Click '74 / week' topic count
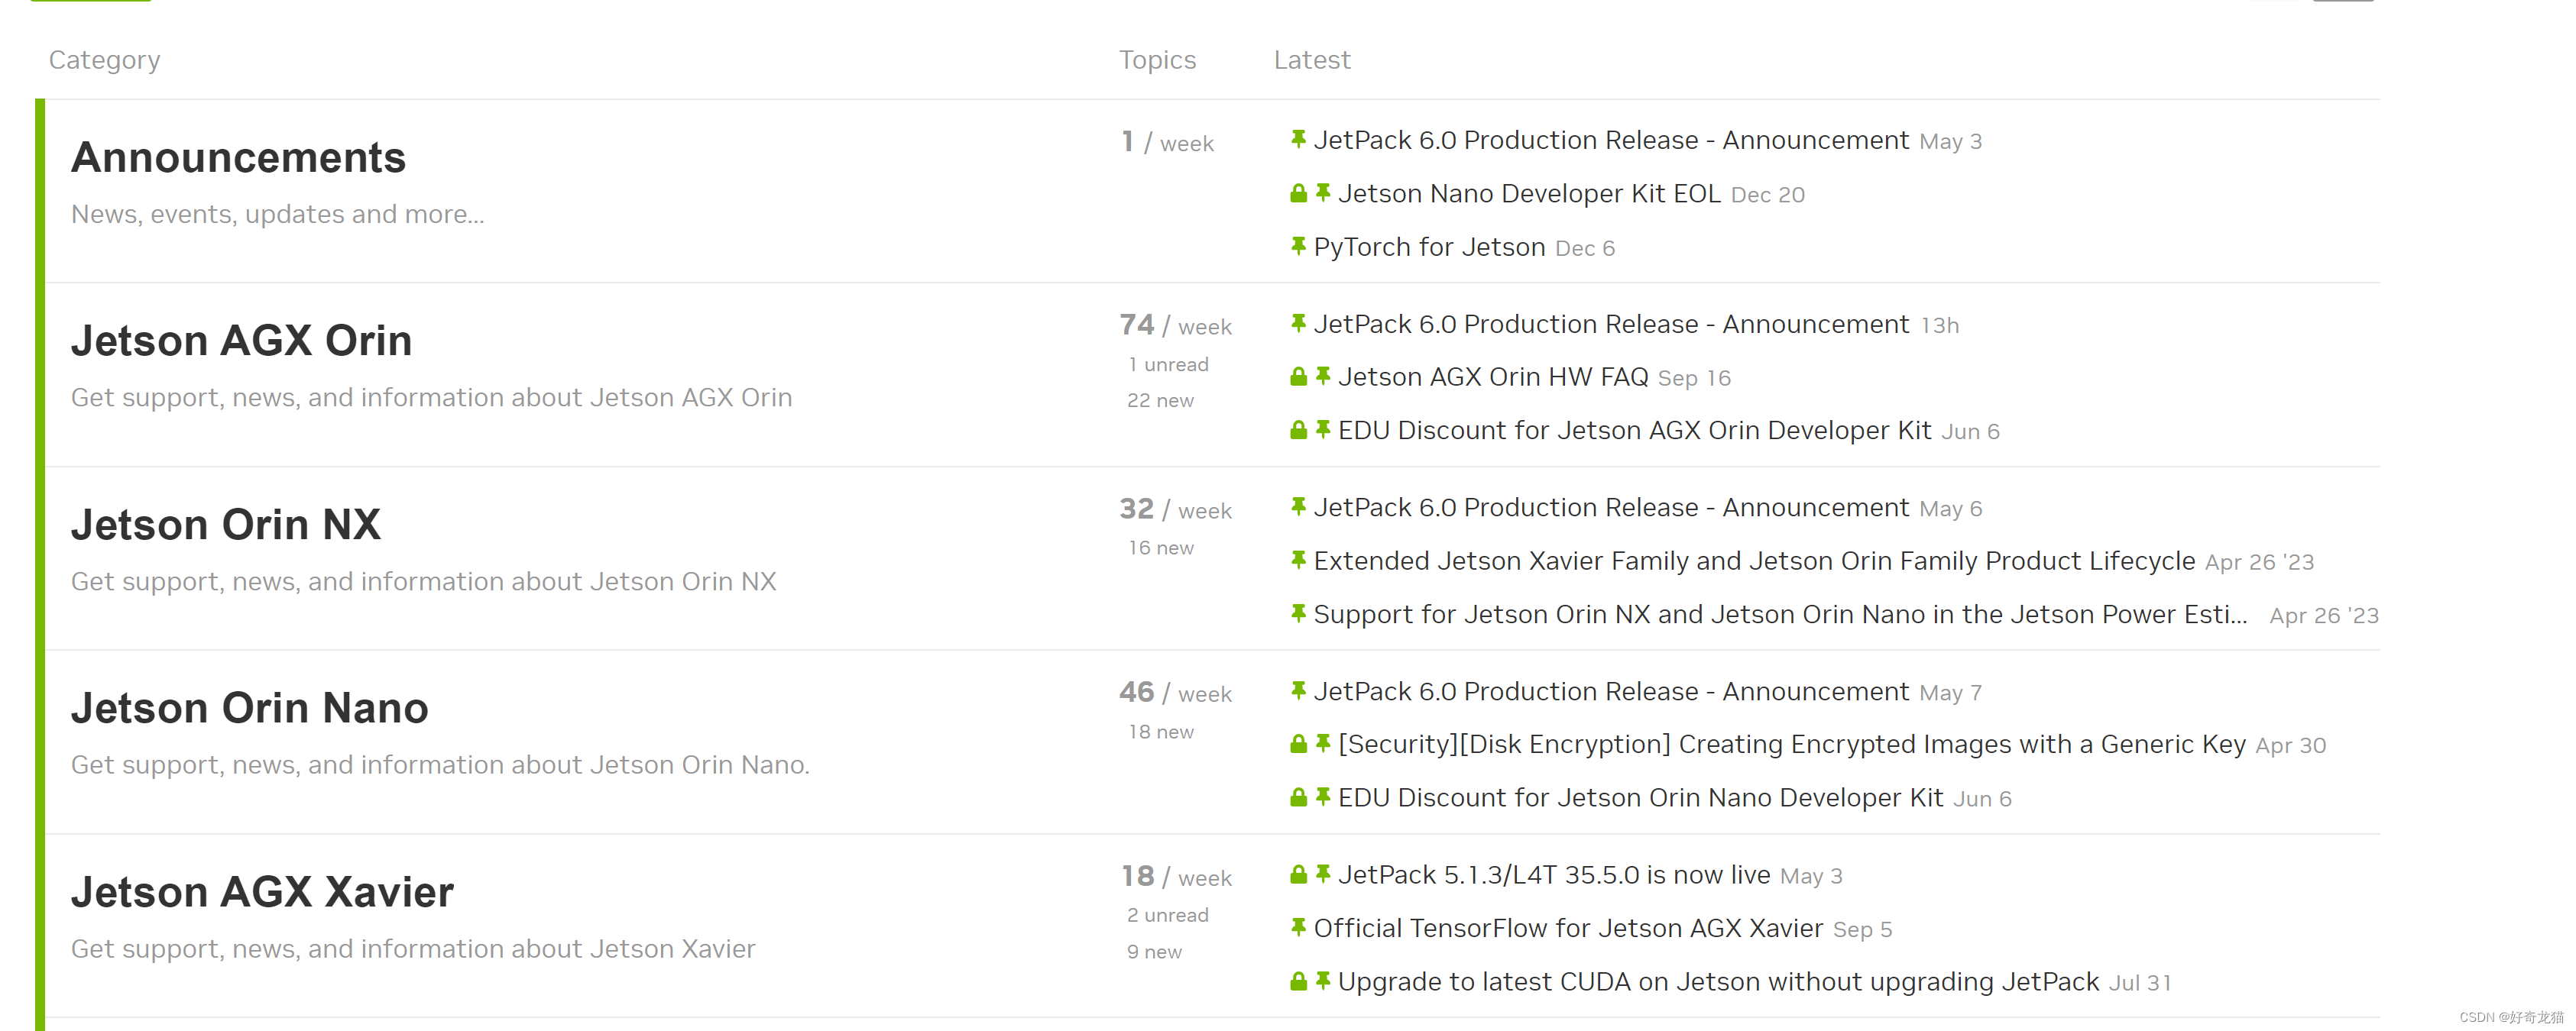Viewport: 2576px width, 1031px height. (x=1175, y=325)
